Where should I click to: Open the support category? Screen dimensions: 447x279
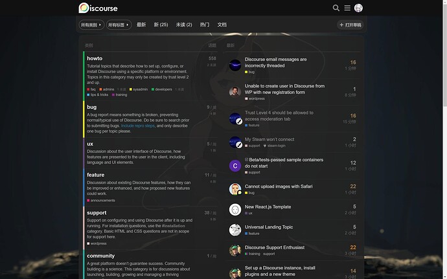(97, 213)
